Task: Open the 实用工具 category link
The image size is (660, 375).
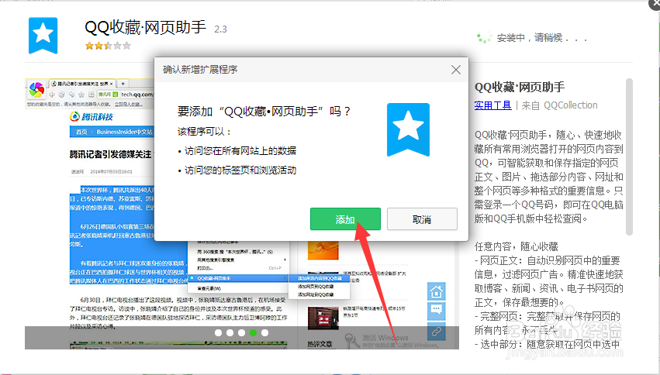Action: click(x=492, y=105)
